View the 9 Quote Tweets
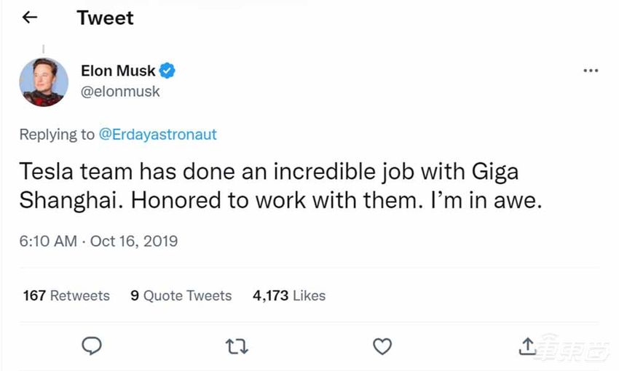The height and width of the screenshot is (371, 619). [181, 296]
